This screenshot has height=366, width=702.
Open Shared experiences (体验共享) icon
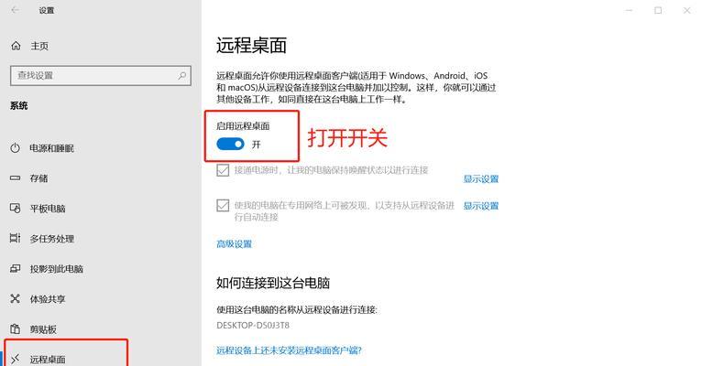click(16, 298)
